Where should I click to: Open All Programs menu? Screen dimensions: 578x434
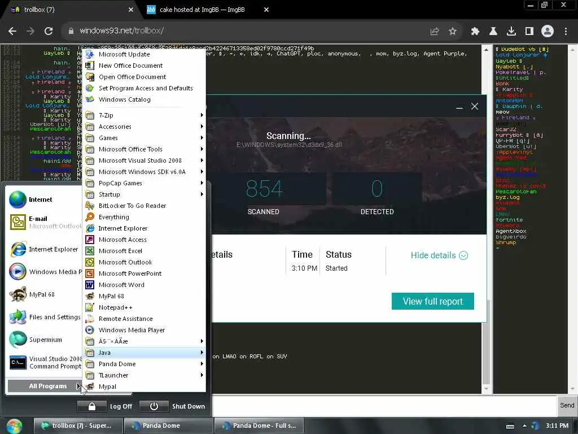45,386
